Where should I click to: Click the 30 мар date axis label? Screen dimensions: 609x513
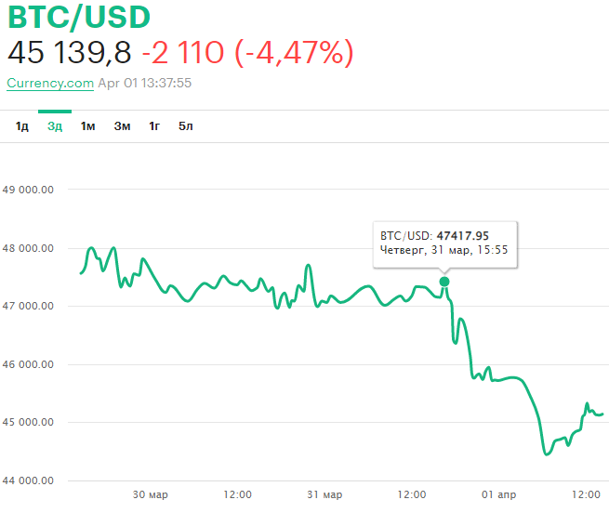click(151, 494)
